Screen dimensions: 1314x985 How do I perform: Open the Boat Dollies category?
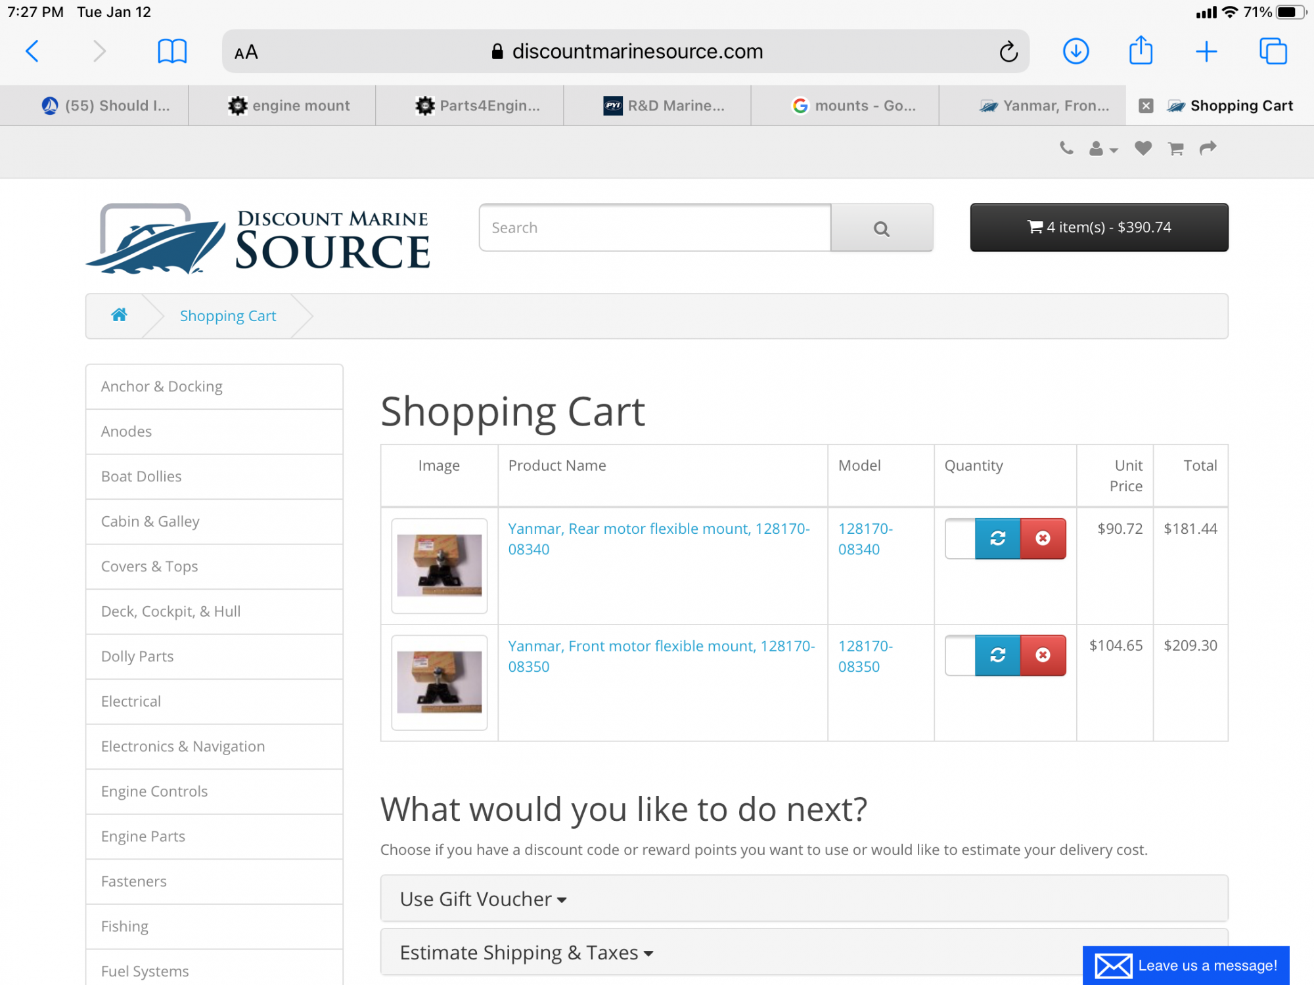click(x=214, y=477)
